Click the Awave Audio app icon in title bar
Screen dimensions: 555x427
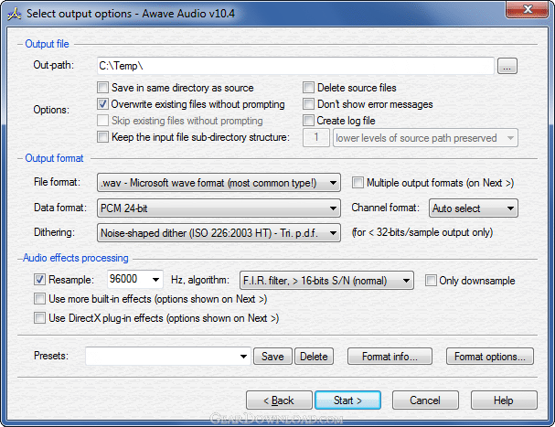pos(15,14)
